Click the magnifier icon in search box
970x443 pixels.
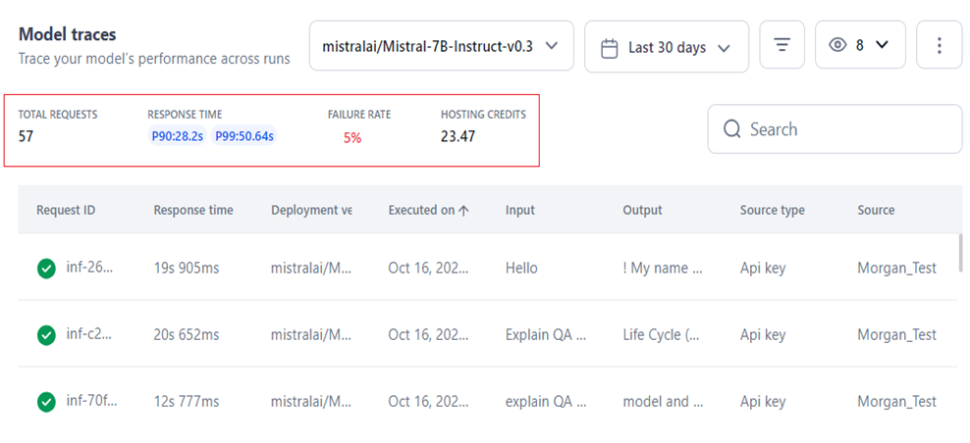[731, 129]
